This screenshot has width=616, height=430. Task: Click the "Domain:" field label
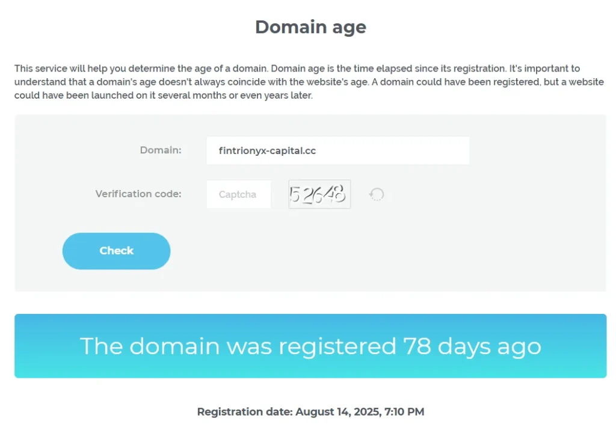161,150
